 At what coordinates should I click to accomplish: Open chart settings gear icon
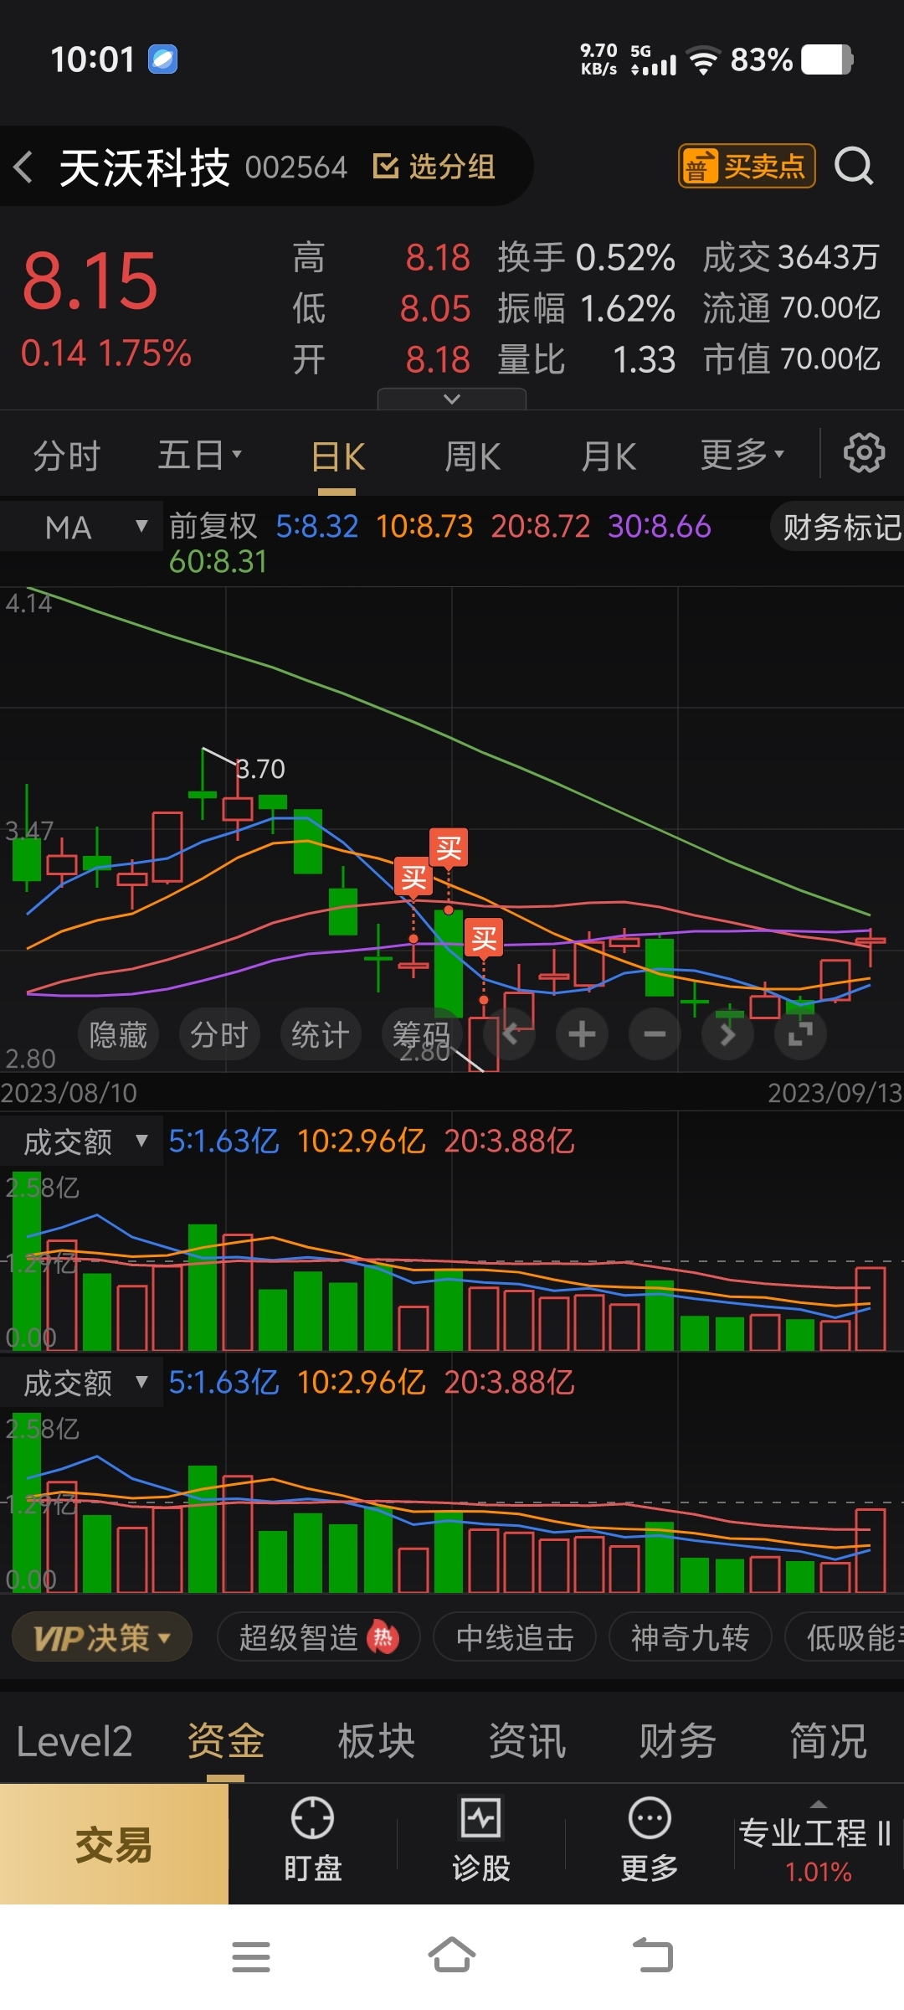point(863,453)
